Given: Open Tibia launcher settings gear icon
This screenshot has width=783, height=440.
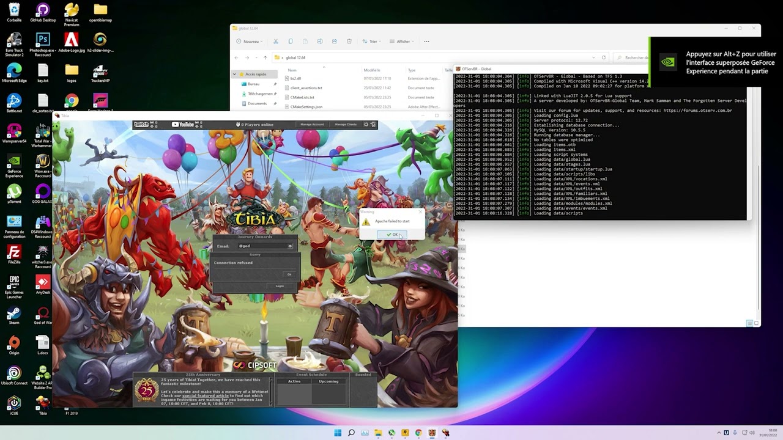Looking at the screenshot, I should (366, 125).
